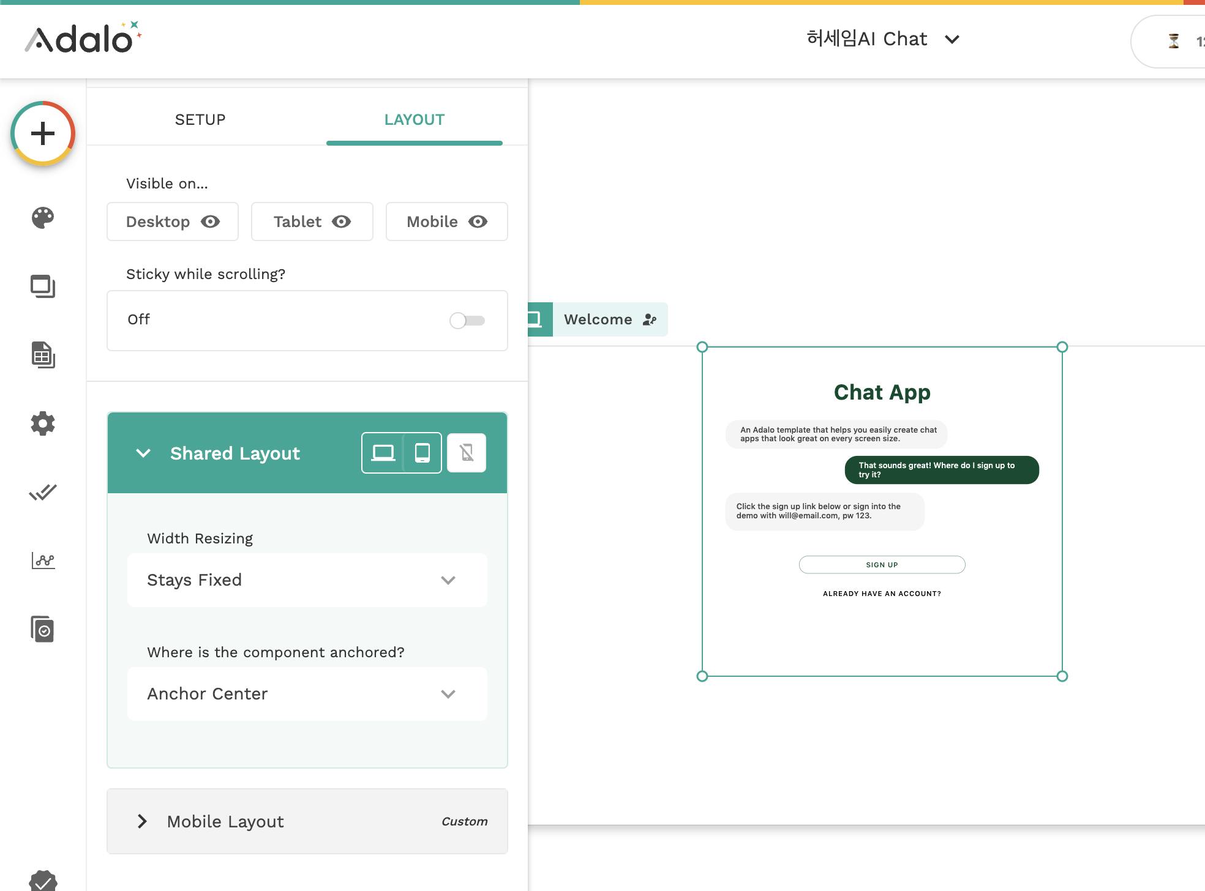Open the version history icon
This screenshot has width=1205, height=891.
43,629
